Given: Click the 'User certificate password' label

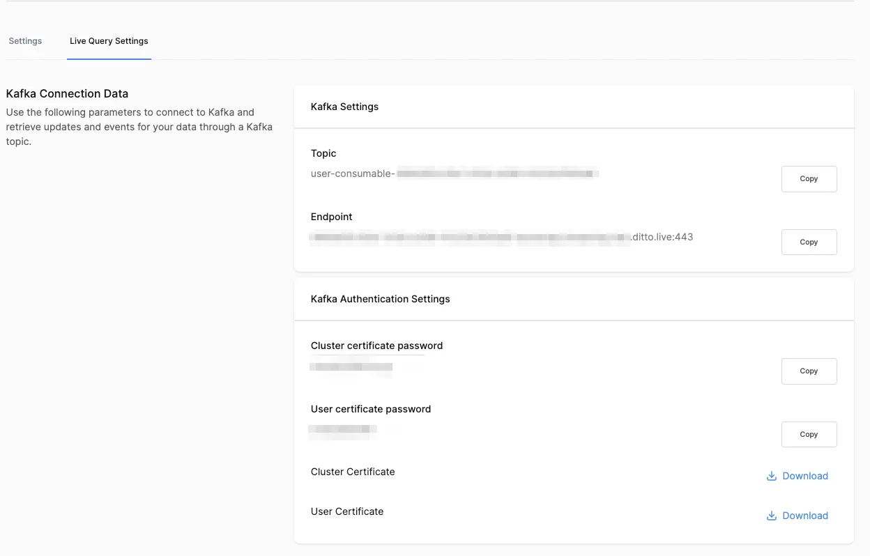Looking at the screenshot, I should [x=371, y=409].
